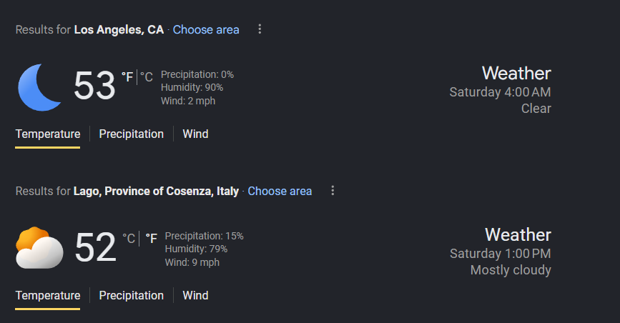Viewport: 620px width, 323px height.
Task: Open three-dot menu beside Los Angeles result
Action: pyautogui.click(x=260, y=29)
